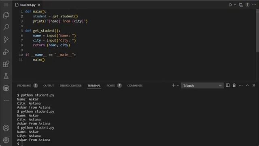Expand the run button dropdown arrow
259x146 pixels.
pyautogui.click(x=235, y=5)
